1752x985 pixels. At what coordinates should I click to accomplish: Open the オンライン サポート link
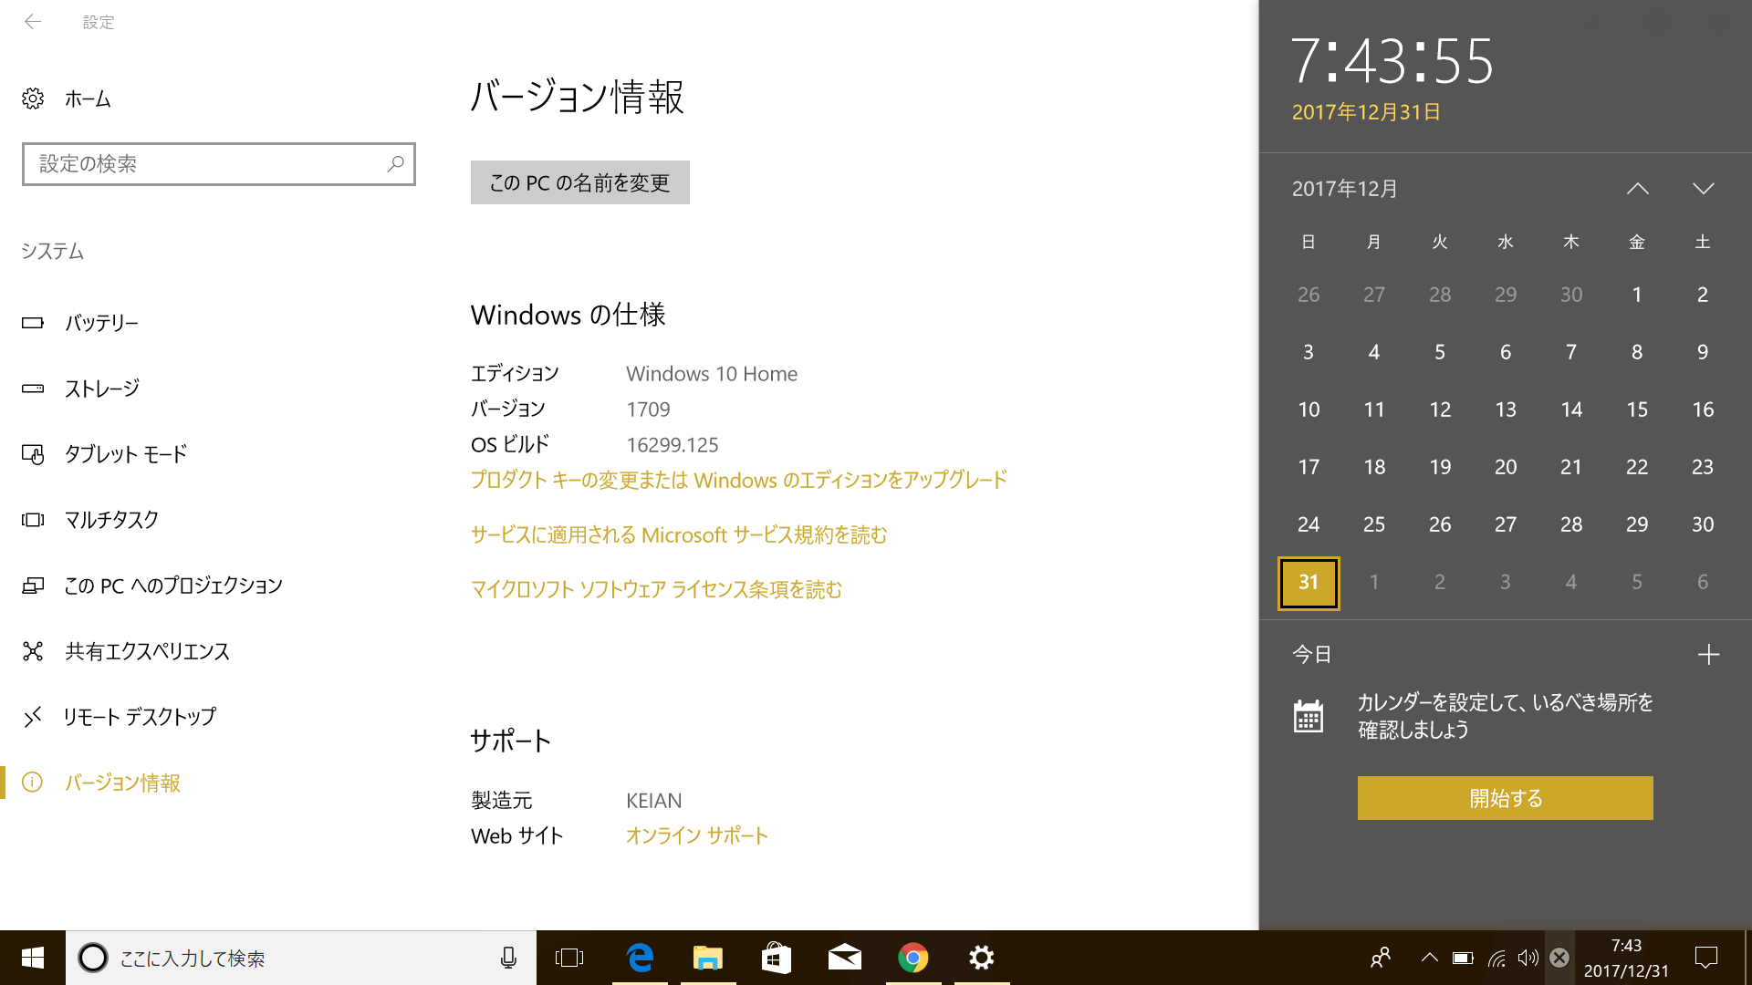696,835
